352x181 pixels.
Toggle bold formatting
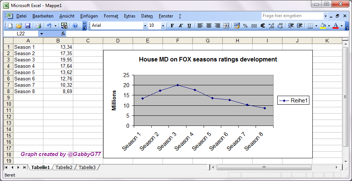tap(172, 26)
